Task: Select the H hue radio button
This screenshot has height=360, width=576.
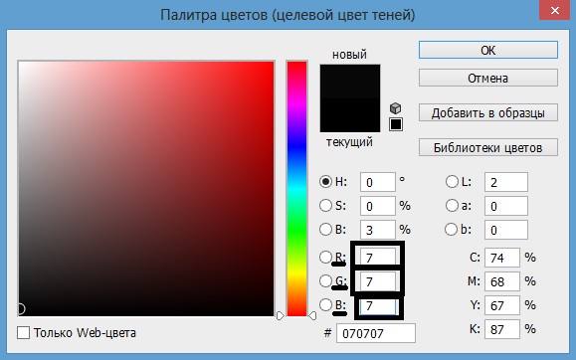Action: pyautogui.click(x=325, y=182)
